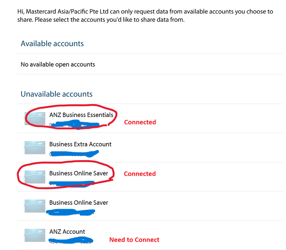The image size is (286, 250).
Task: Click the Unavailable accounts heading
Action: (x=57, y=94)
